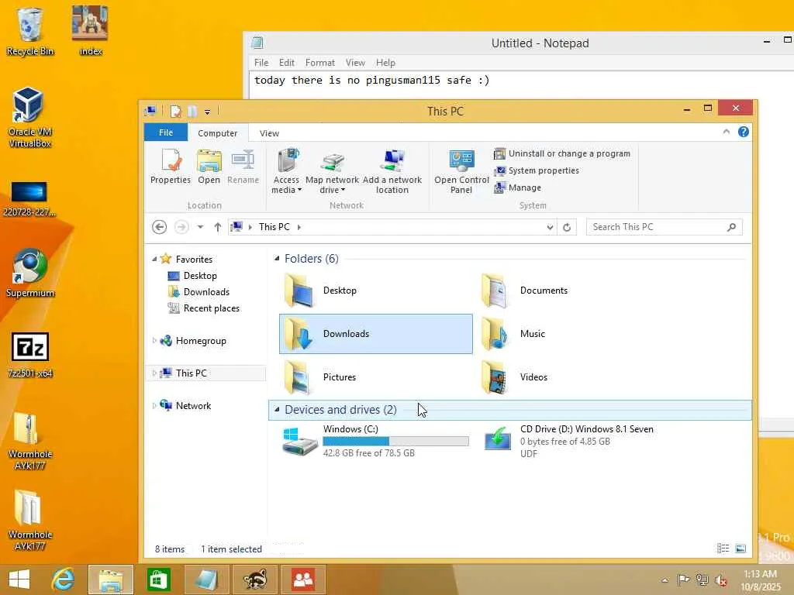Click the Search This PC field

tap(665, 227)
